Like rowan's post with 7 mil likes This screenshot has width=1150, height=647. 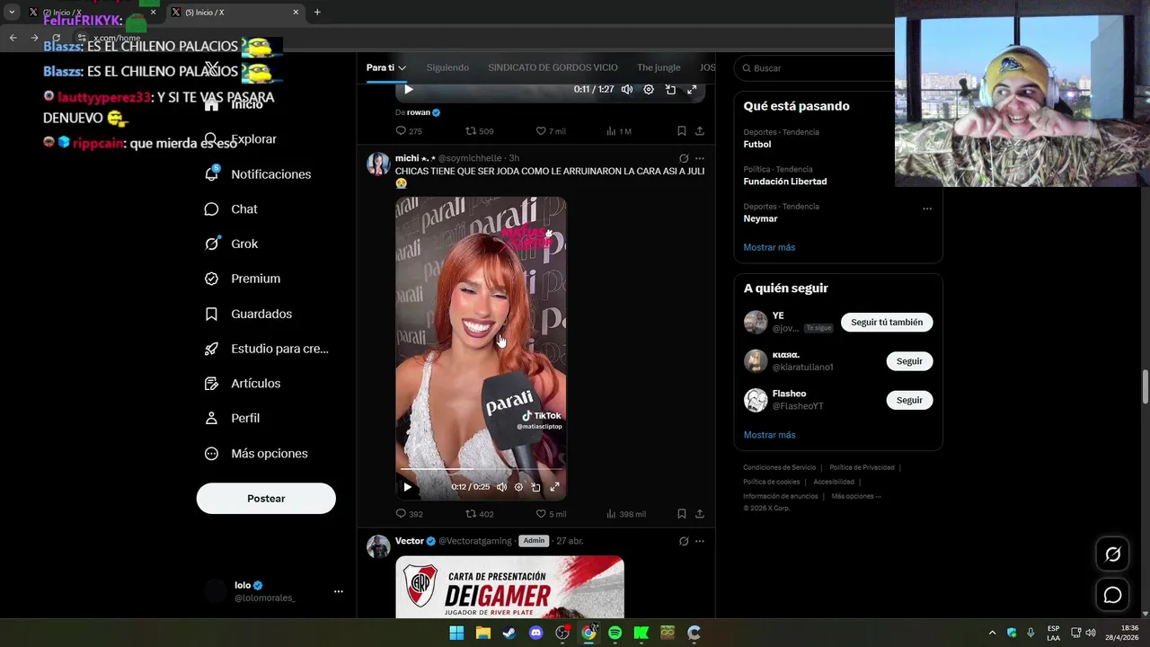551,131
